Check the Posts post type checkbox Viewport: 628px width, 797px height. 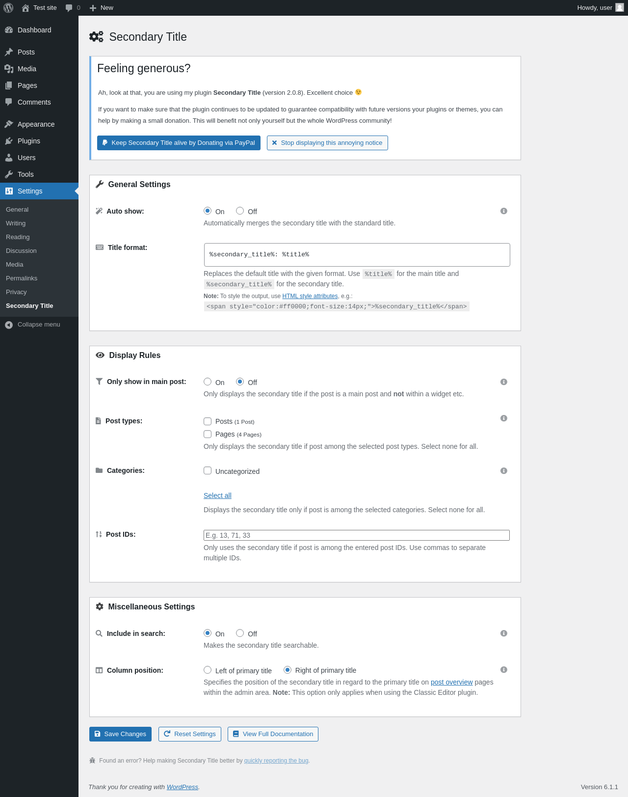pyautogui.click(x=208, y=421)
